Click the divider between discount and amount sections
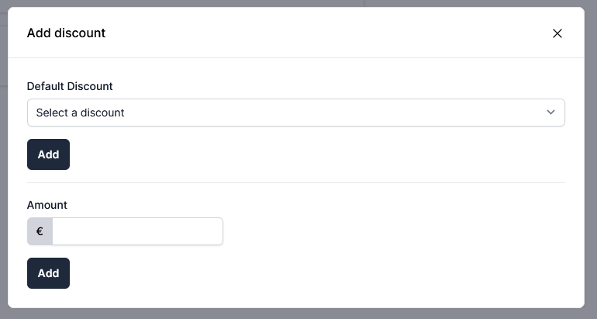 pos(295,183)
